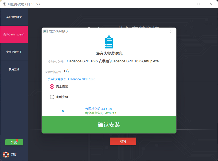Click the 安装包文件: label
Image resolution: width=218 pixels, height=161 pixels.
56,62
